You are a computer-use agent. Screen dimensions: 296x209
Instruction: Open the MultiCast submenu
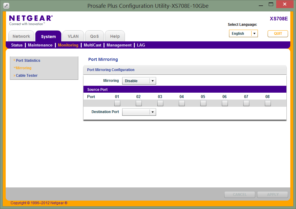tap(92, 45)
